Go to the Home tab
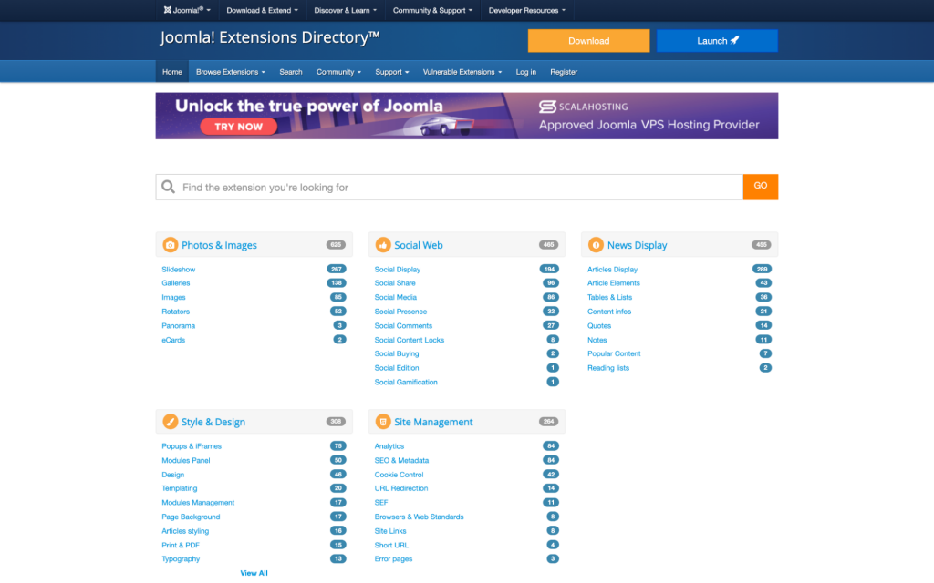934x583 pixels. (172, 71)
